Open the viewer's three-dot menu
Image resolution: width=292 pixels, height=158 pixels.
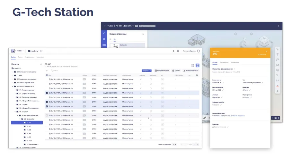[x=278, y=26]
